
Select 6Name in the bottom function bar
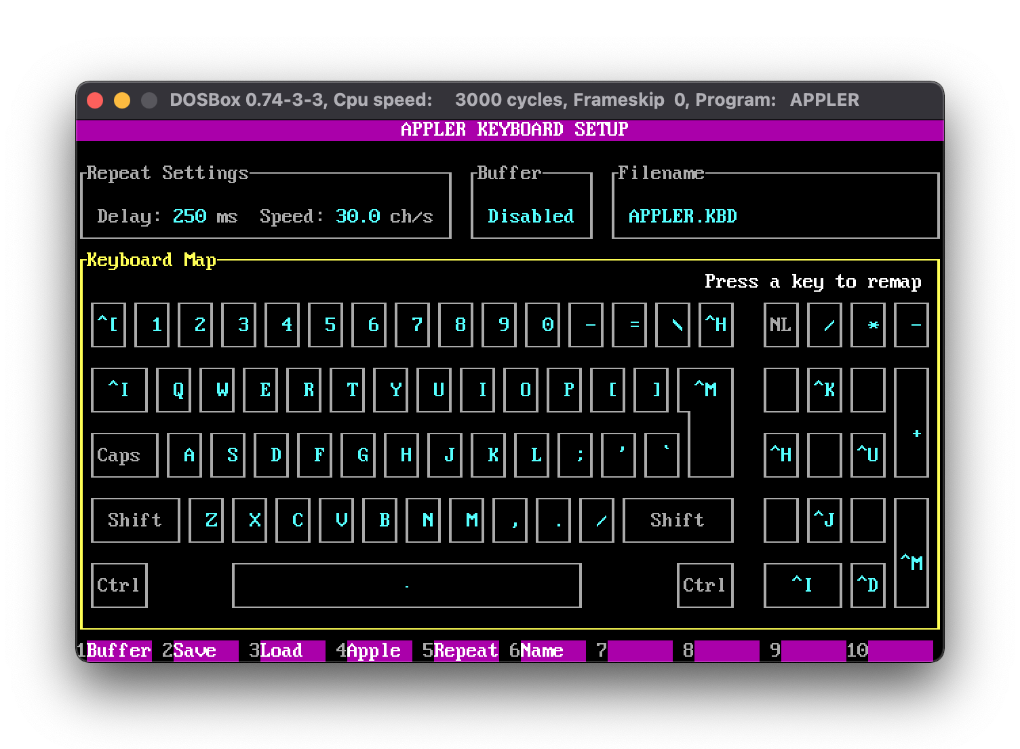tap(547, 651)
